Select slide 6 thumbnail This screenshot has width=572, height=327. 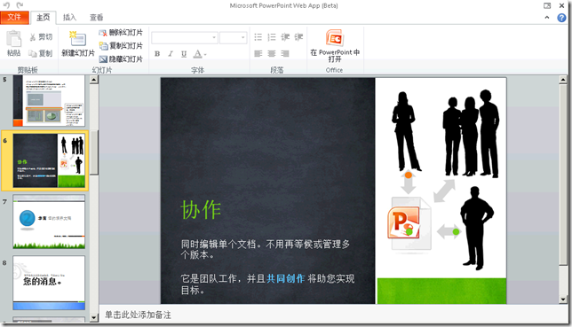(x=49, y=160)
